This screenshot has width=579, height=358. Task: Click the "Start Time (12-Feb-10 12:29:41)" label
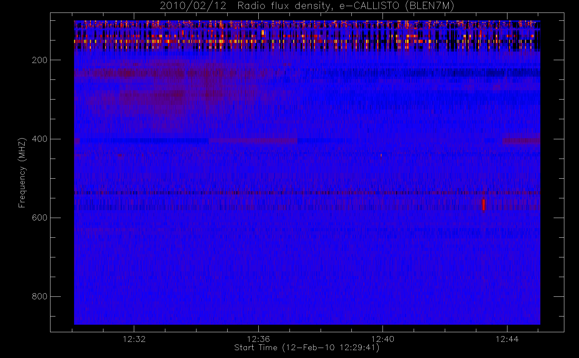click(307, 348)
